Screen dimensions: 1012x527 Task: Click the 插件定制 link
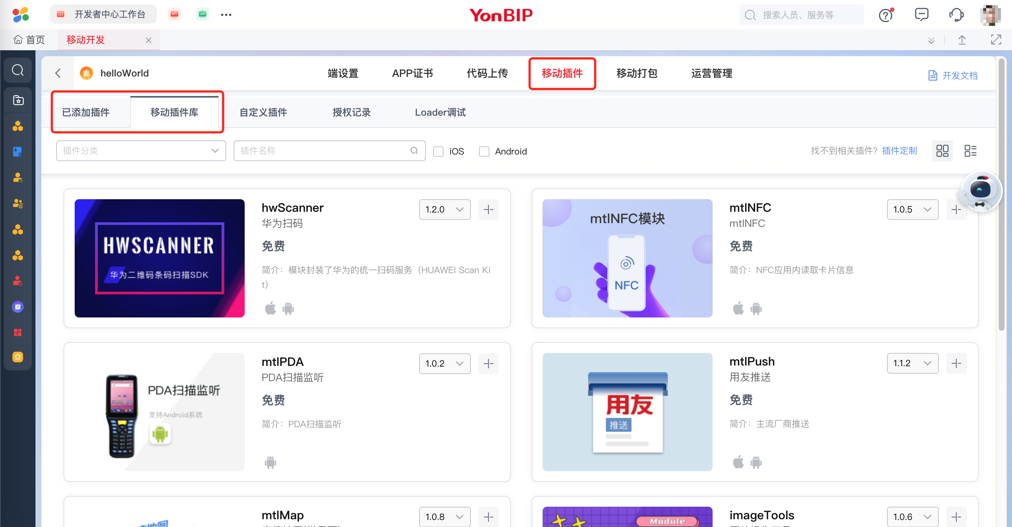pos(899,151)
